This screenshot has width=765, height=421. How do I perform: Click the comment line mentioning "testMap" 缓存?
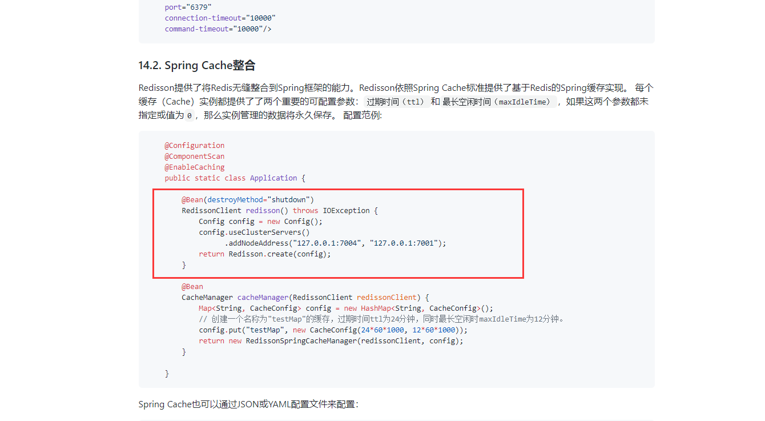coord(382,319)
